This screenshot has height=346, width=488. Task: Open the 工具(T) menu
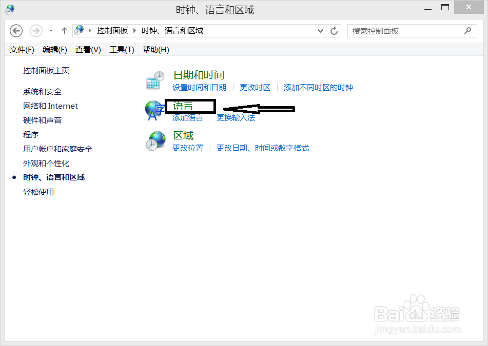tap(122, 50)
